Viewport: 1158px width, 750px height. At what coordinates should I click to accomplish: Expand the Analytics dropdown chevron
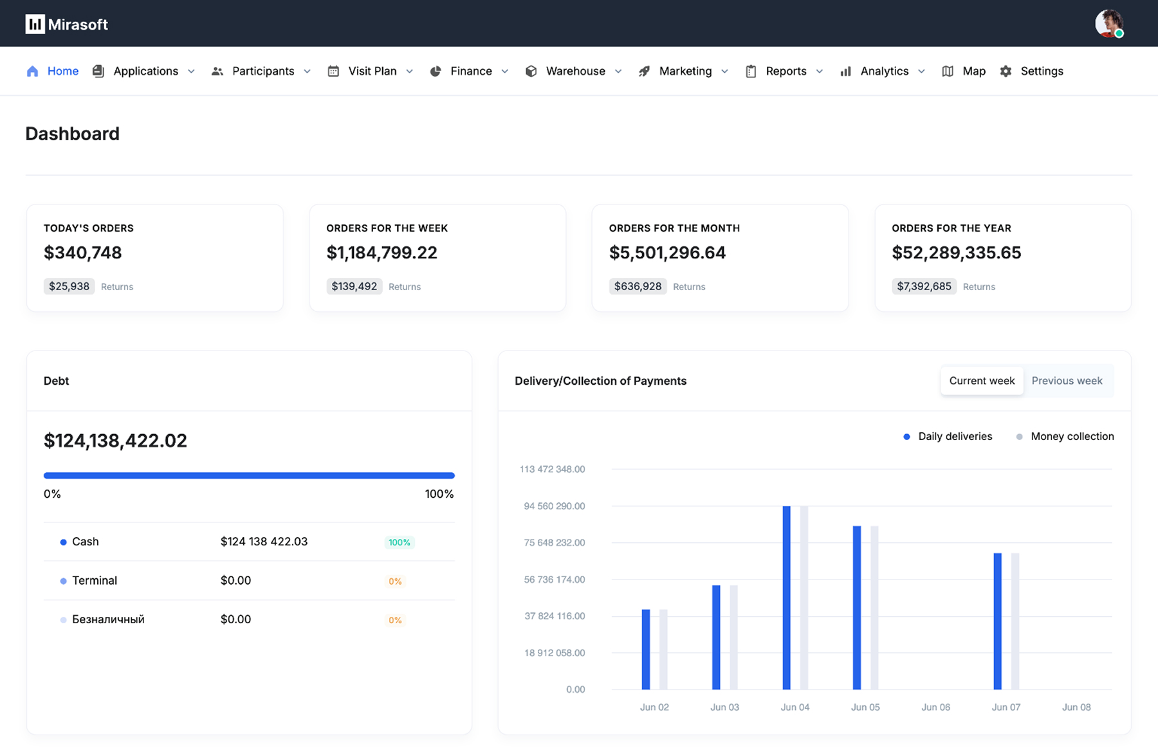tap(921, 71)
